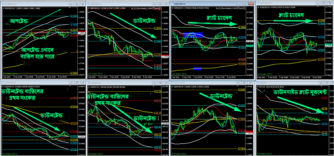Viewport: 334px width, 156px height.
Task: Click the price scale of the USDJPY chart
Action: pos(166,121)
